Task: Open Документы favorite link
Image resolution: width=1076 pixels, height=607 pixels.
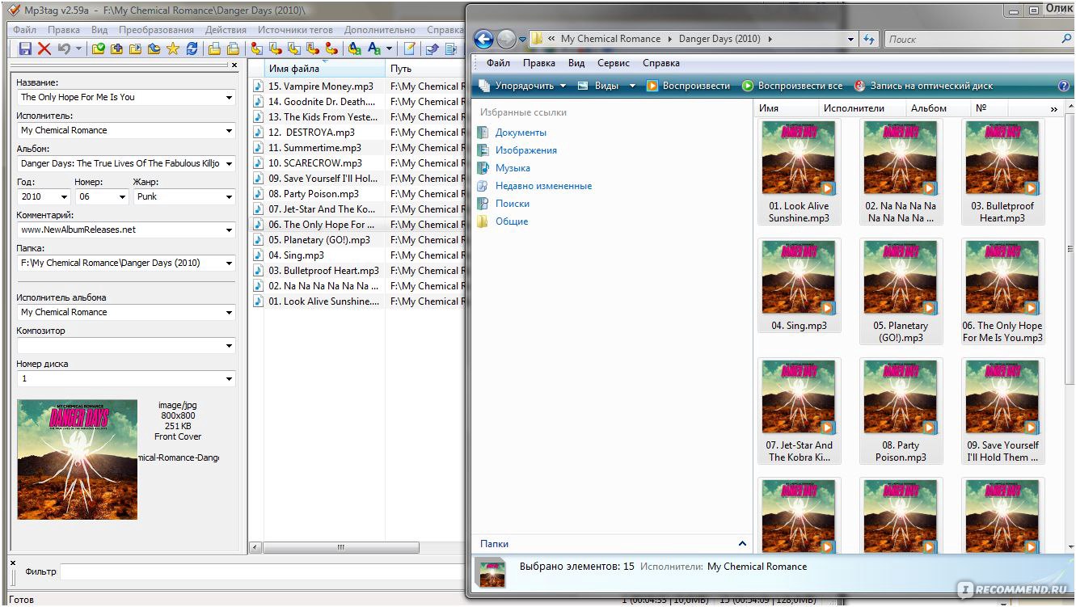Action: [521, 133]
